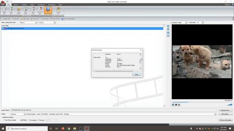Open the Movie 1 video track dropdown
Image resolution: width=234 pixels, height=131 pixels.
coord(36,23)
